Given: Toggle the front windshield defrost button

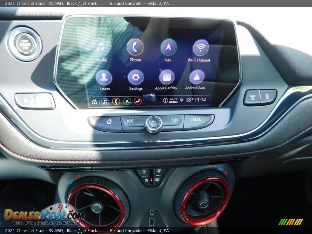Looking at the screenshot, I should [x=159, y=172].
